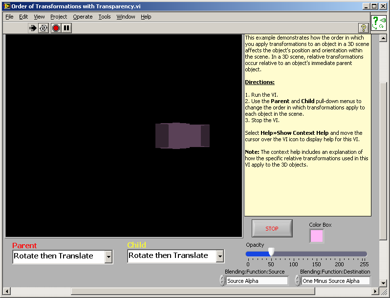Screen dimensions: 390x298
Task: Click the horizontal scrollbar right arrow
Action: click(x=375, y=291)
